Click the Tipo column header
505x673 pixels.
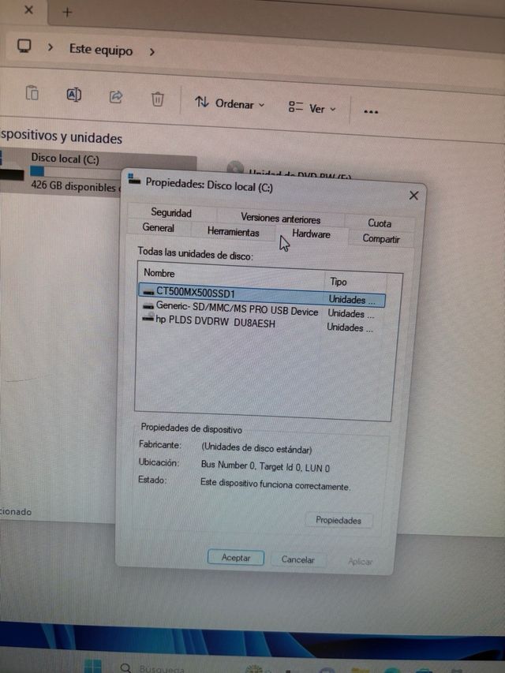(x=356, y=282)
